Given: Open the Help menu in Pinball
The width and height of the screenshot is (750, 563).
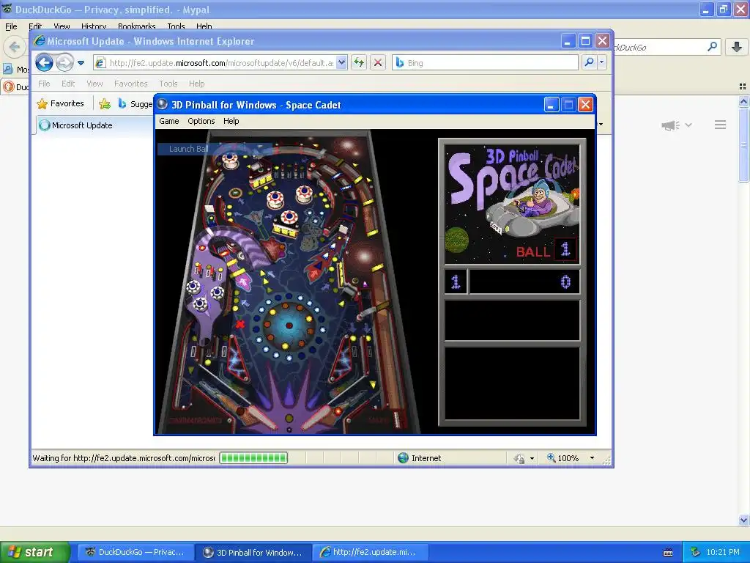Looking at the screenshot, I should click(231, 121).
